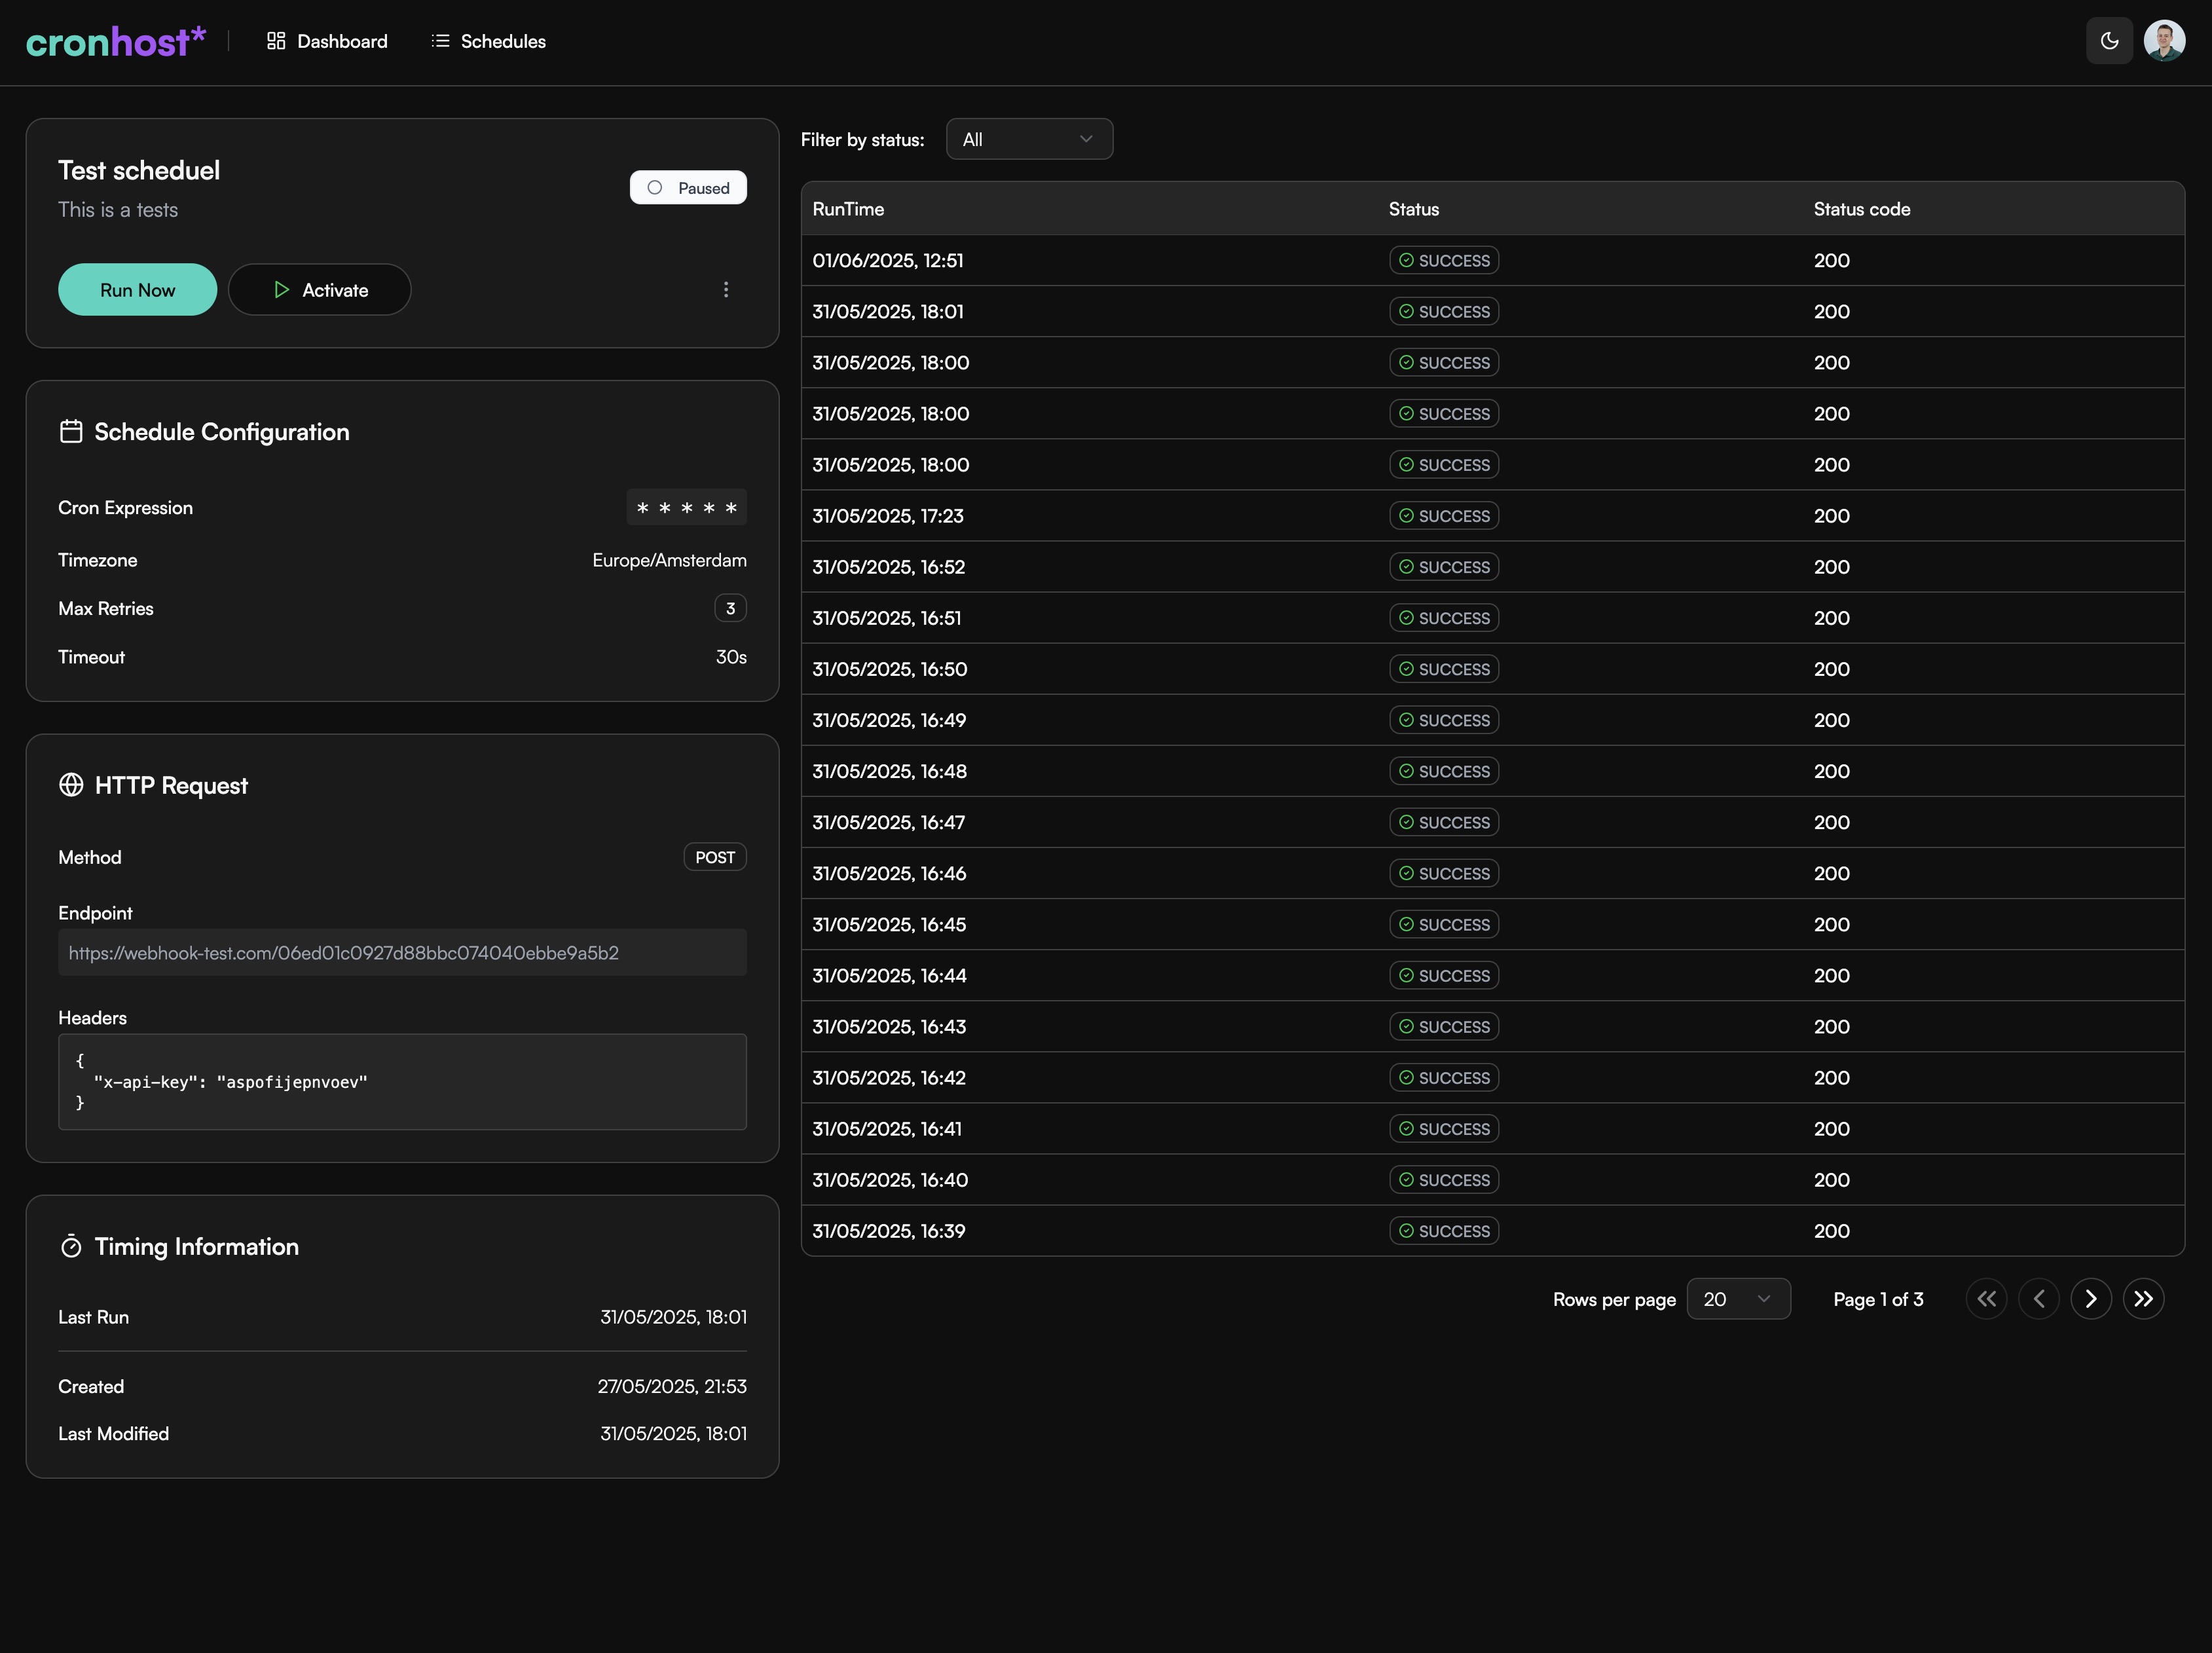Open the Schedules nav item
The width and height of the screenshot is (2212, 1653).
[x=488, y=41]
